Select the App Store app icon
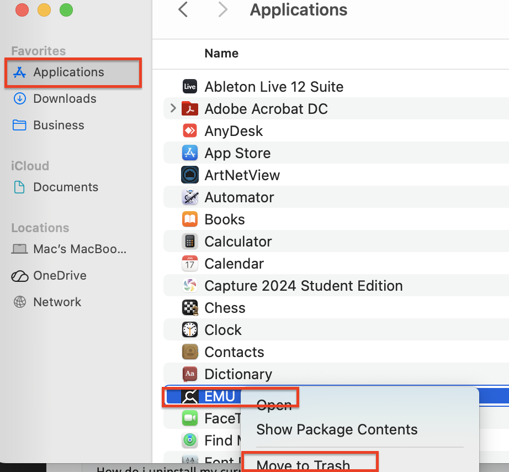509x472 pixels. click(x=190, y=153)
